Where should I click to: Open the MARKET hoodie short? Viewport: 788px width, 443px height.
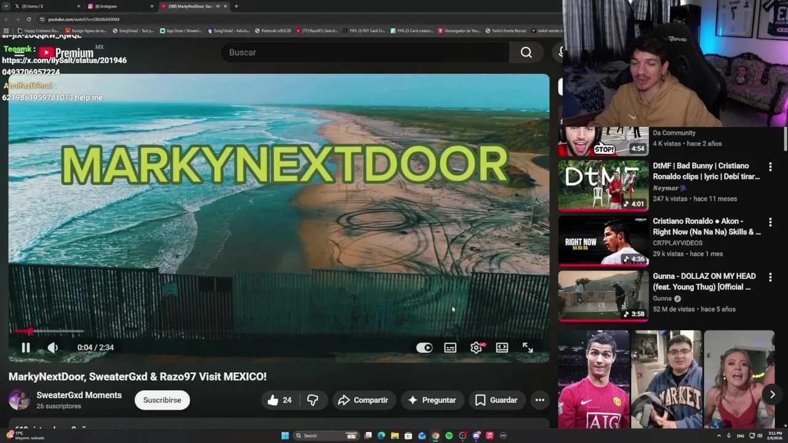click(666, 379)
